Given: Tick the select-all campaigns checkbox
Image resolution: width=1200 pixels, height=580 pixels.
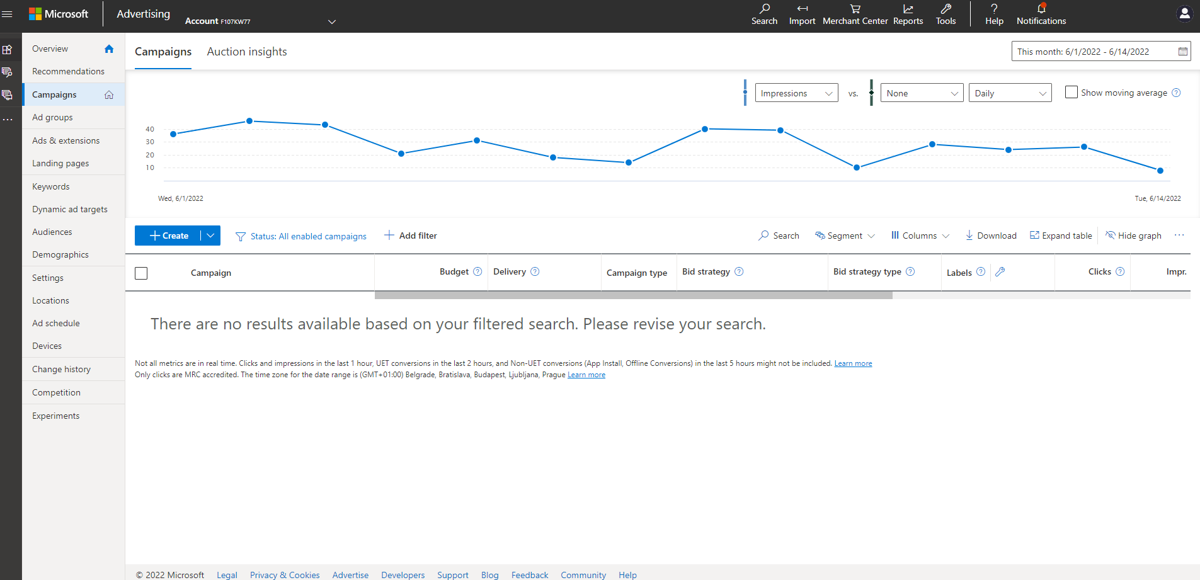Looking at the screenshot, I should tap(141, 273).
